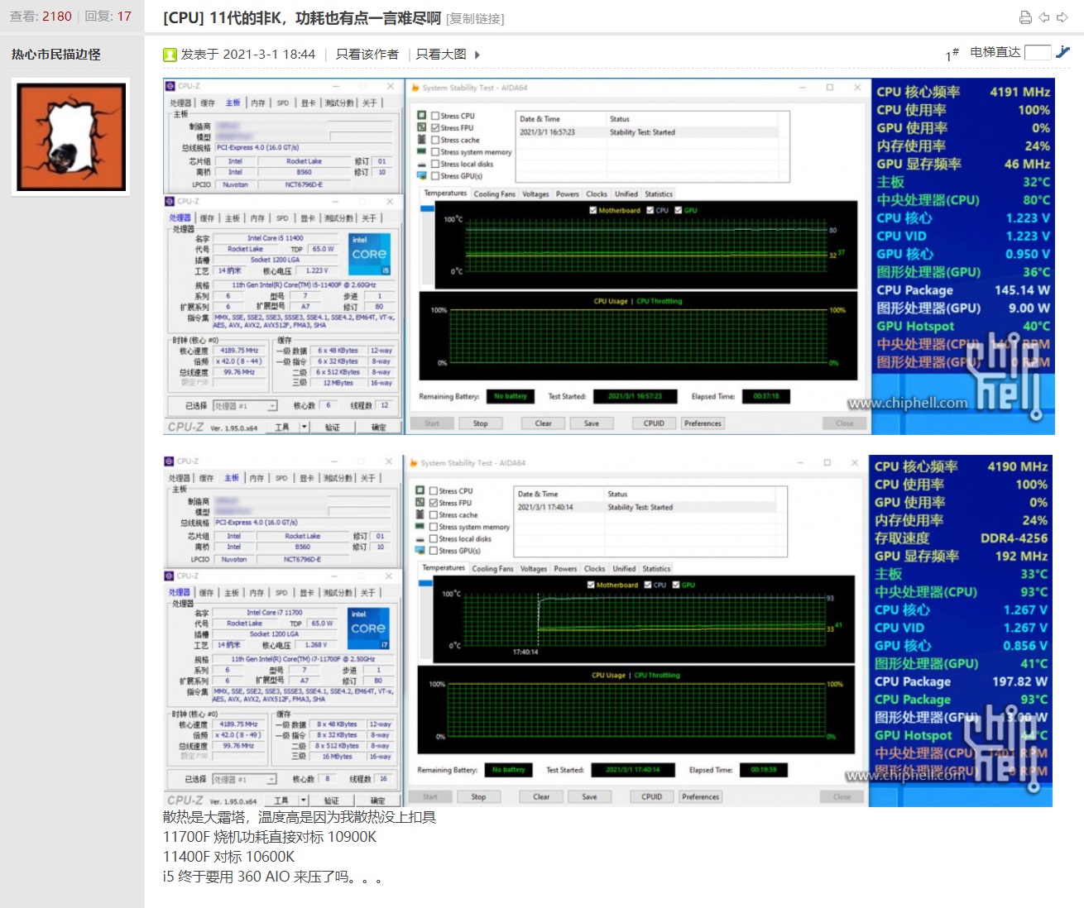The image size is (1084, 908).
Task: Open the 处理器 #1 dropdown in i5 CPU-Z
Action: [271, 406]
